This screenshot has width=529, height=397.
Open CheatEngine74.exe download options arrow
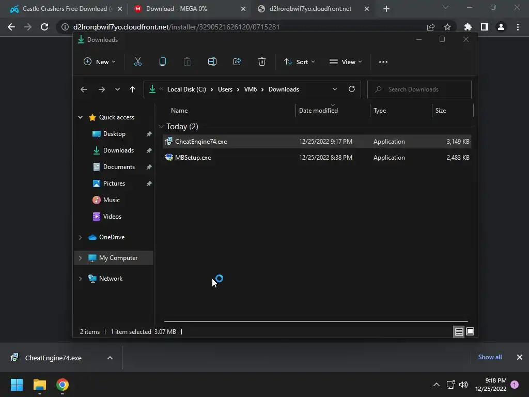110,358
